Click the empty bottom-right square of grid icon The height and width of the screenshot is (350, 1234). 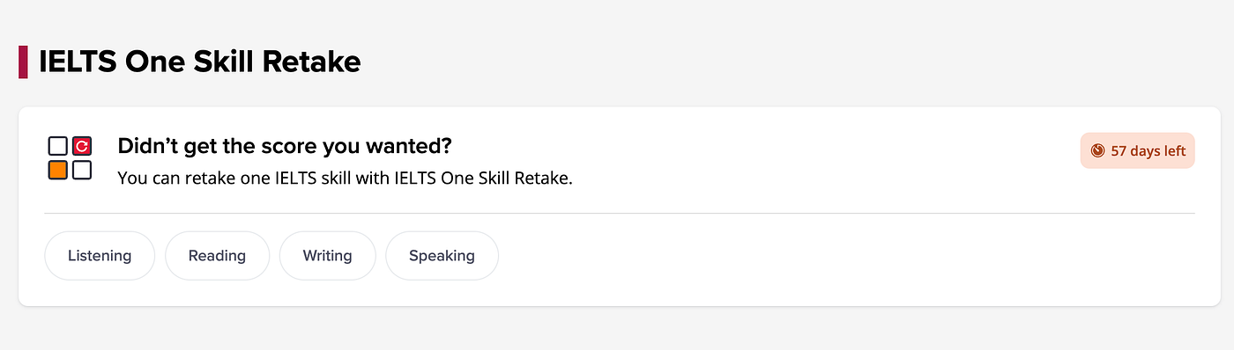point(82,170)
